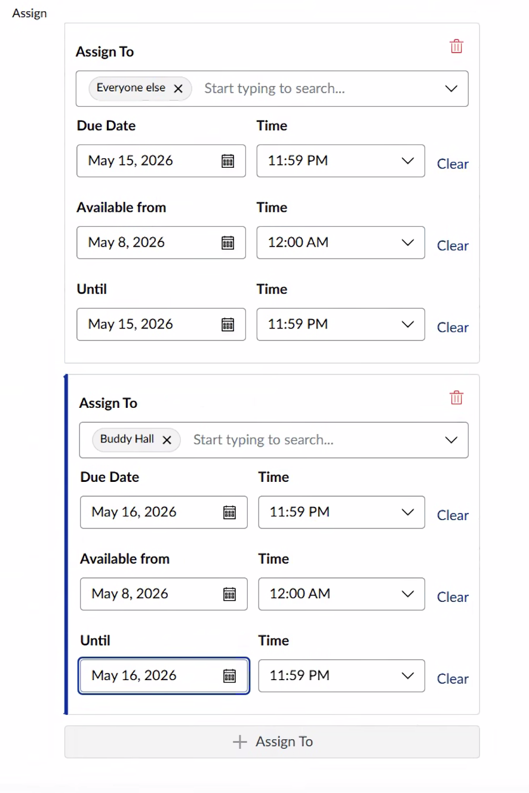
Task: Edit Buddy Hall Until May 16 field
Action: [164, 675]
